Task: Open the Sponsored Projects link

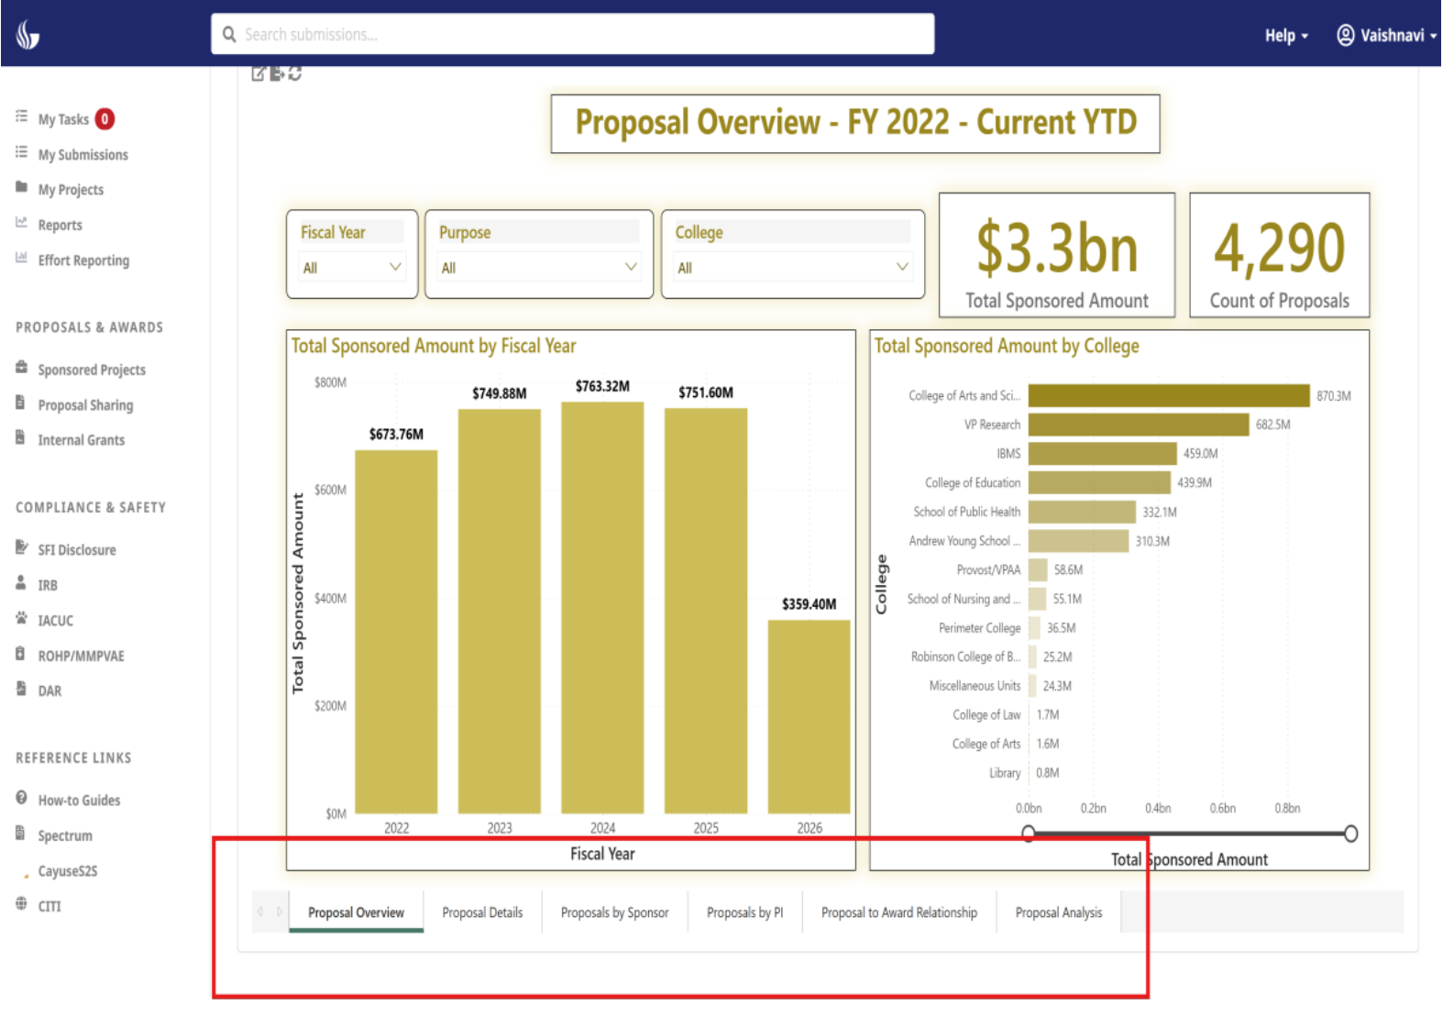Action: click(x=92, y=370)
